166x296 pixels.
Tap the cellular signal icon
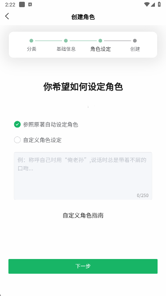[153, 4]
